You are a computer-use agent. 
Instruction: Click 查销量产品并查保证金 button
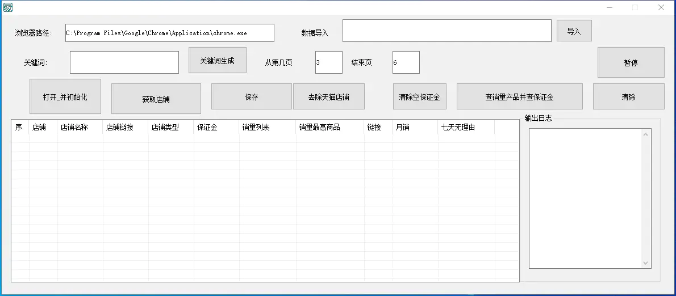519,97
